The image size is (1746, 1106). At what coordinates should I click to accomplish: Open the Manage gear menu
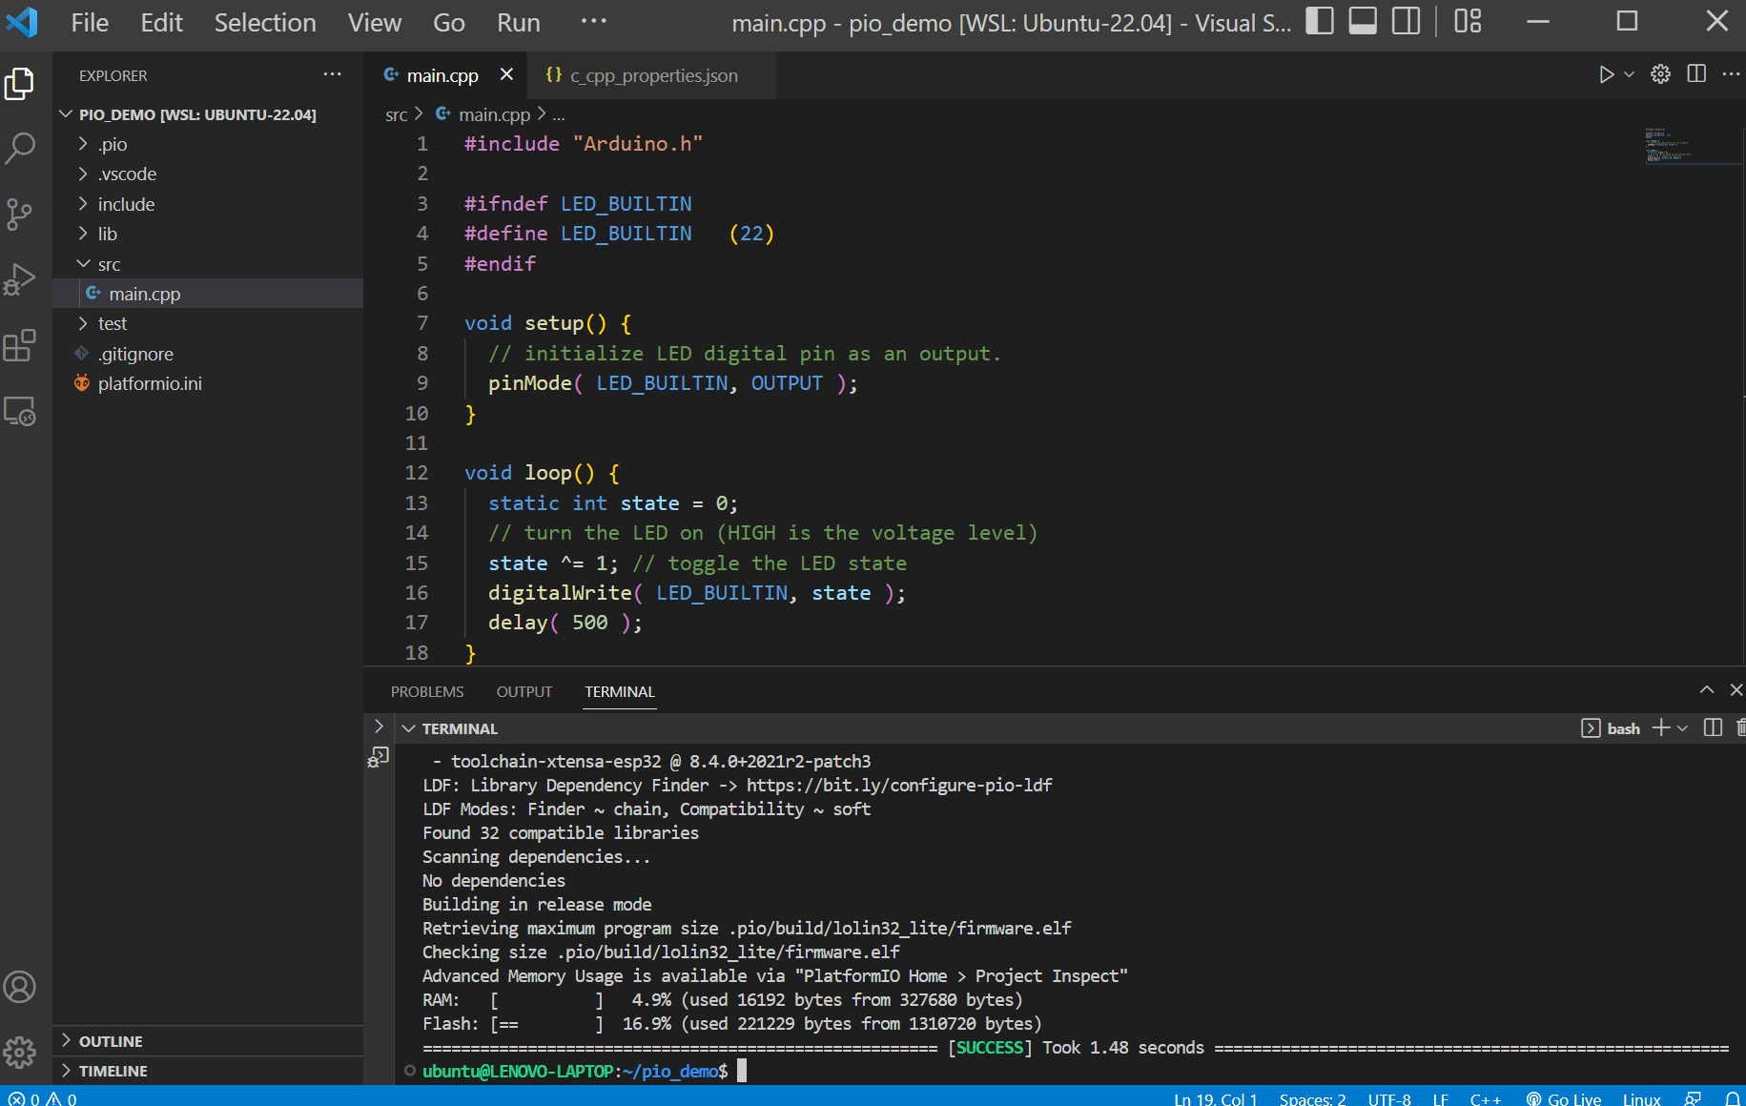pos(20,1053)
